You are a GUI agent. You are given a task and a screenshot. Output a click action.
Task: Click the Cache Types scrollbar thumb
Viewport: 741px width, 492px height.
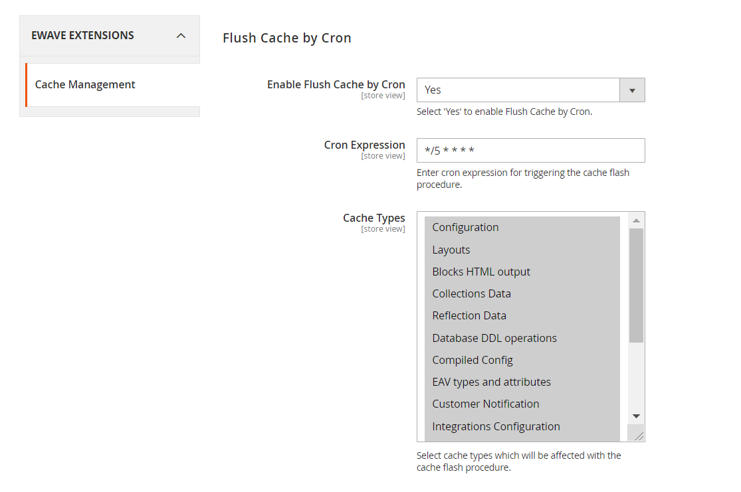(x=636, y=286)
